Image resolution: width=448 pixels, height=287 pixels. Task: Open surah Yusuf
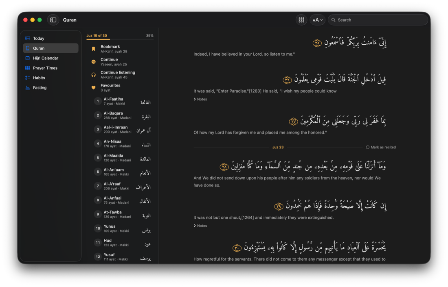pos(122,257)
